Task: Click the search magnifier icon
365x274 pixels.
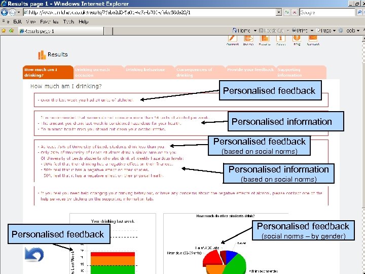Action: 359,12
